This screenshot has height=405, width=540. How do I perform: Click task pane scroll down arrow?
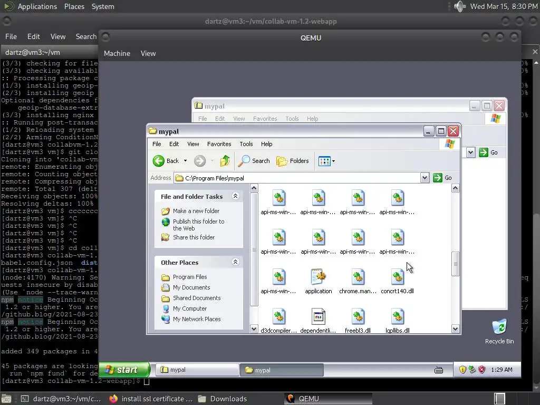click(254, 329)
